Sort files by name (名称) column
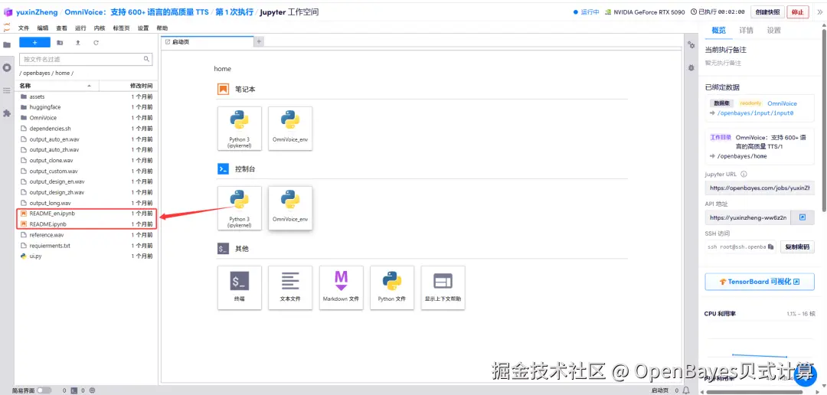Image resolution: width=827 pixels, height=395 pixels. coord(57,86)
